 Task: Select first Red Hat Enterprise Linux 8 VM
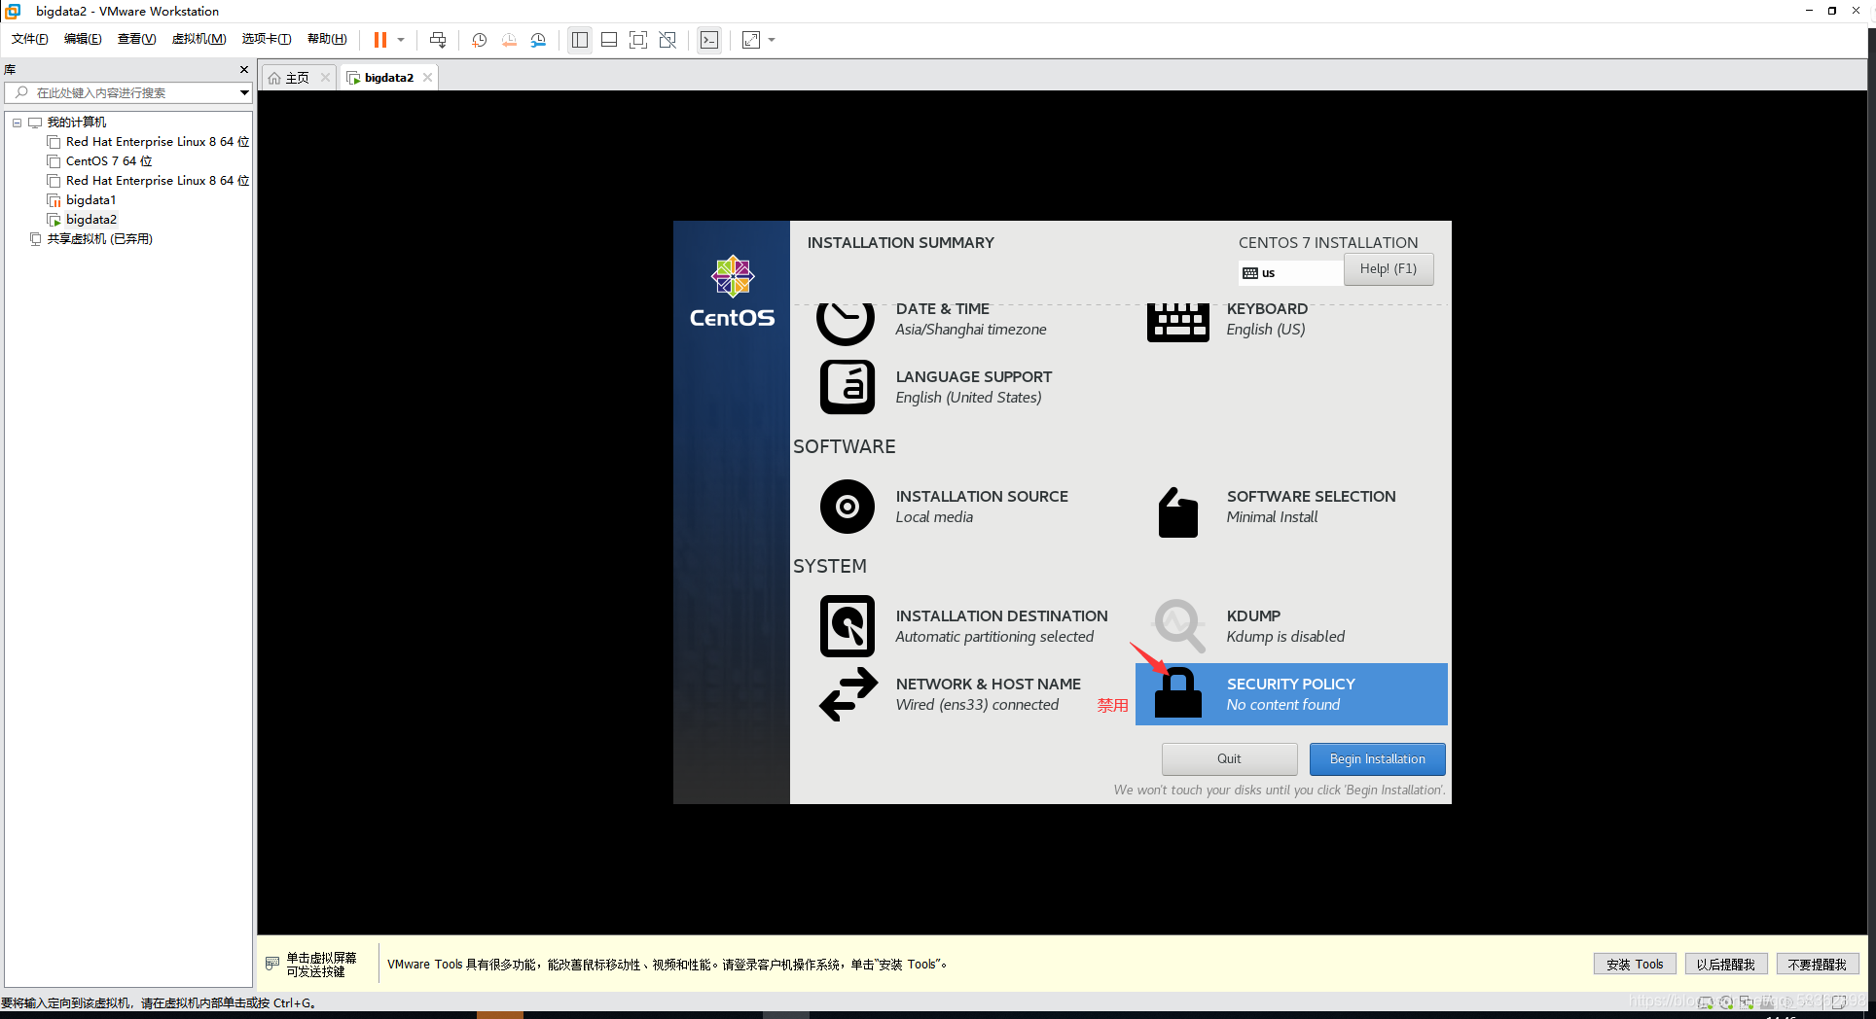pyautogui.click(x=148, y=142)
